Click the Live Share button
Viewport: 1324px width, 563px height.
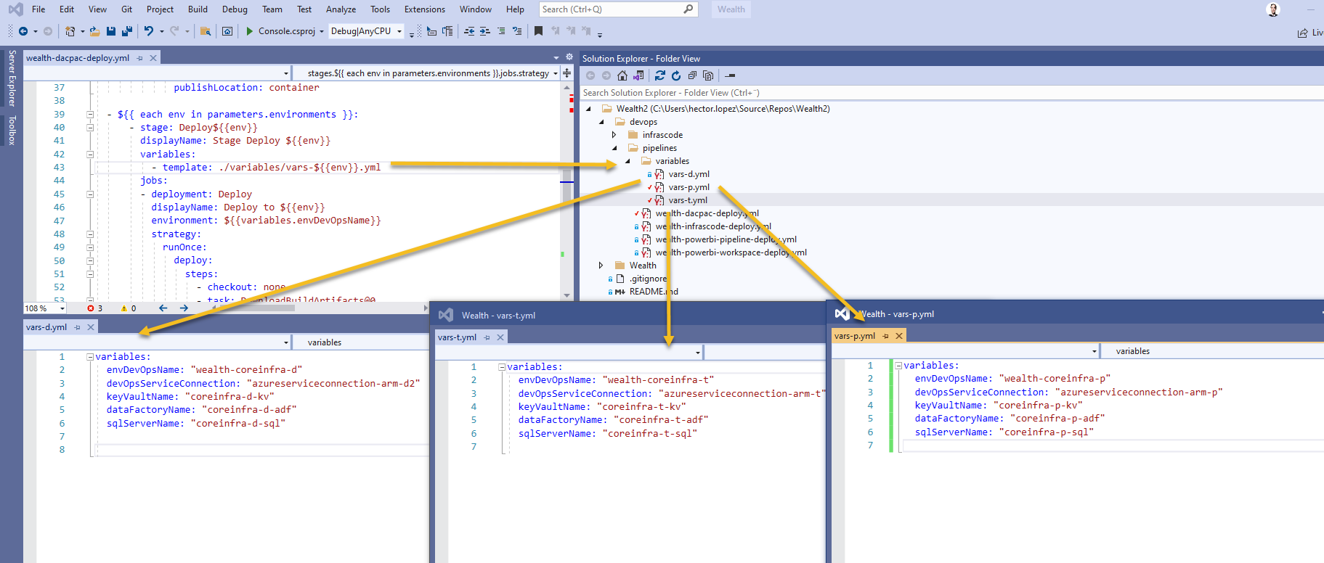1311,33
